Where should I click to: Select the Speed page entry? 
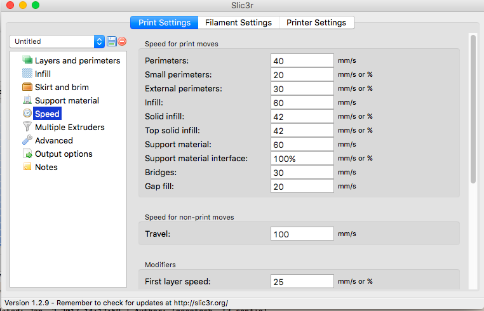click(47, 114)
